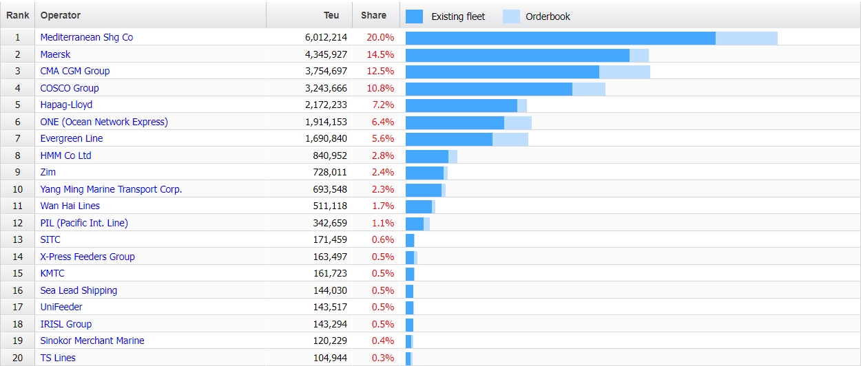Image resolution: width=861 pixels, height=366 pixels.
Task: Select the COSCO Group link
Action: click(69, 88)
